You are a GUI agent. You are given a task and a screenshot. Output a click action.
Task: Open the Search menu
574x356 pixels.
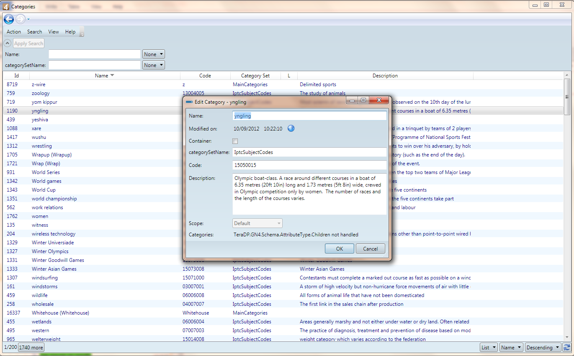(35, 32)
